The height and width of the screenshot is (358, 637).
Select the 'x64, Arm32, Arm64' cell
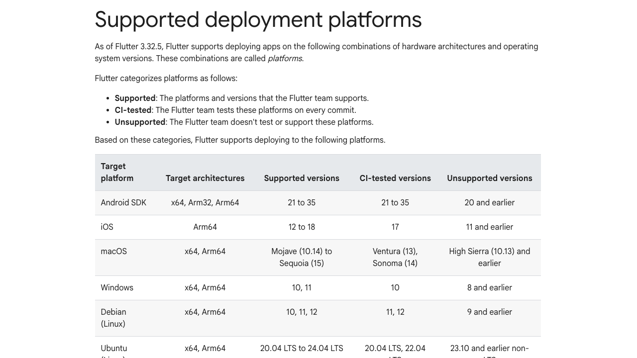205,202
